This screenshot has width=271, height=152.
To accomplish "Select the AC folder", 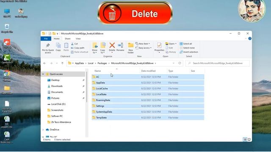I will click(148, 77).
